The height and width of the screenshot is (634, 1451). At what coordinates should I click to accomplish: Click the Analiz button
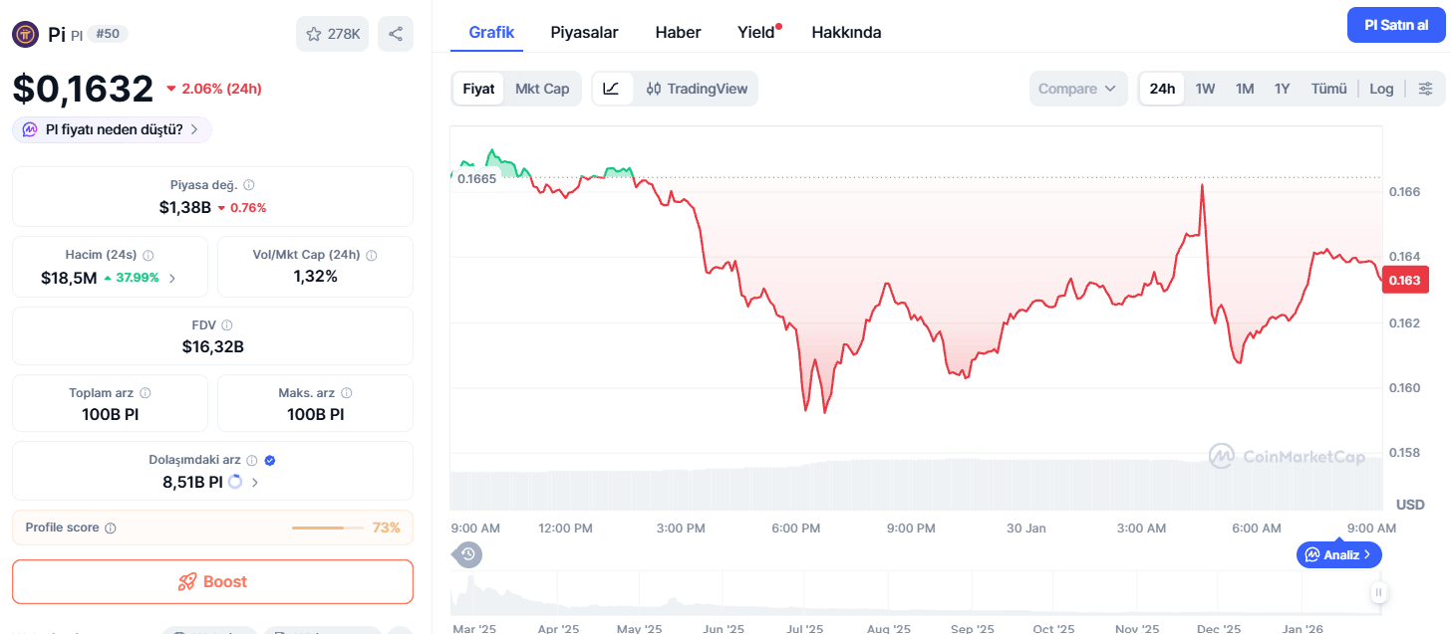coord(1339,554)
